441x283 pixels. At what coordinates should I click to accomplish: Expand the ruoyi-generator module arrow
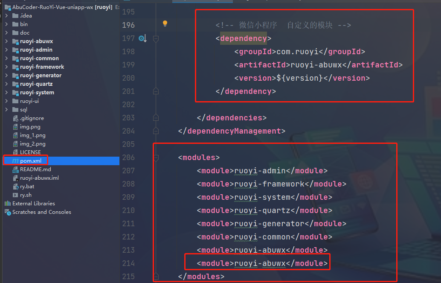(6, 76)
